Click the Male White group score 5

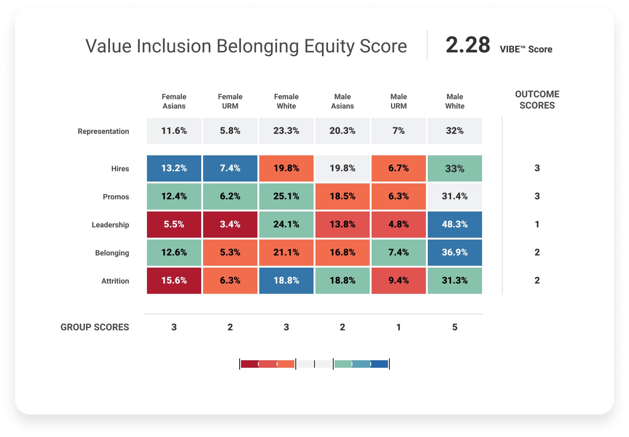[x=454, y=328]
